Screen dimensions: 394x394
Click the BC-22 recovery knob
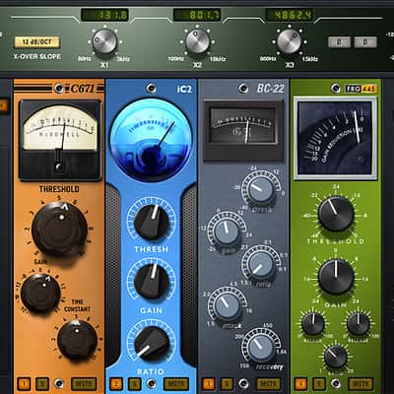pyautogui.click(x=261, y=348)
